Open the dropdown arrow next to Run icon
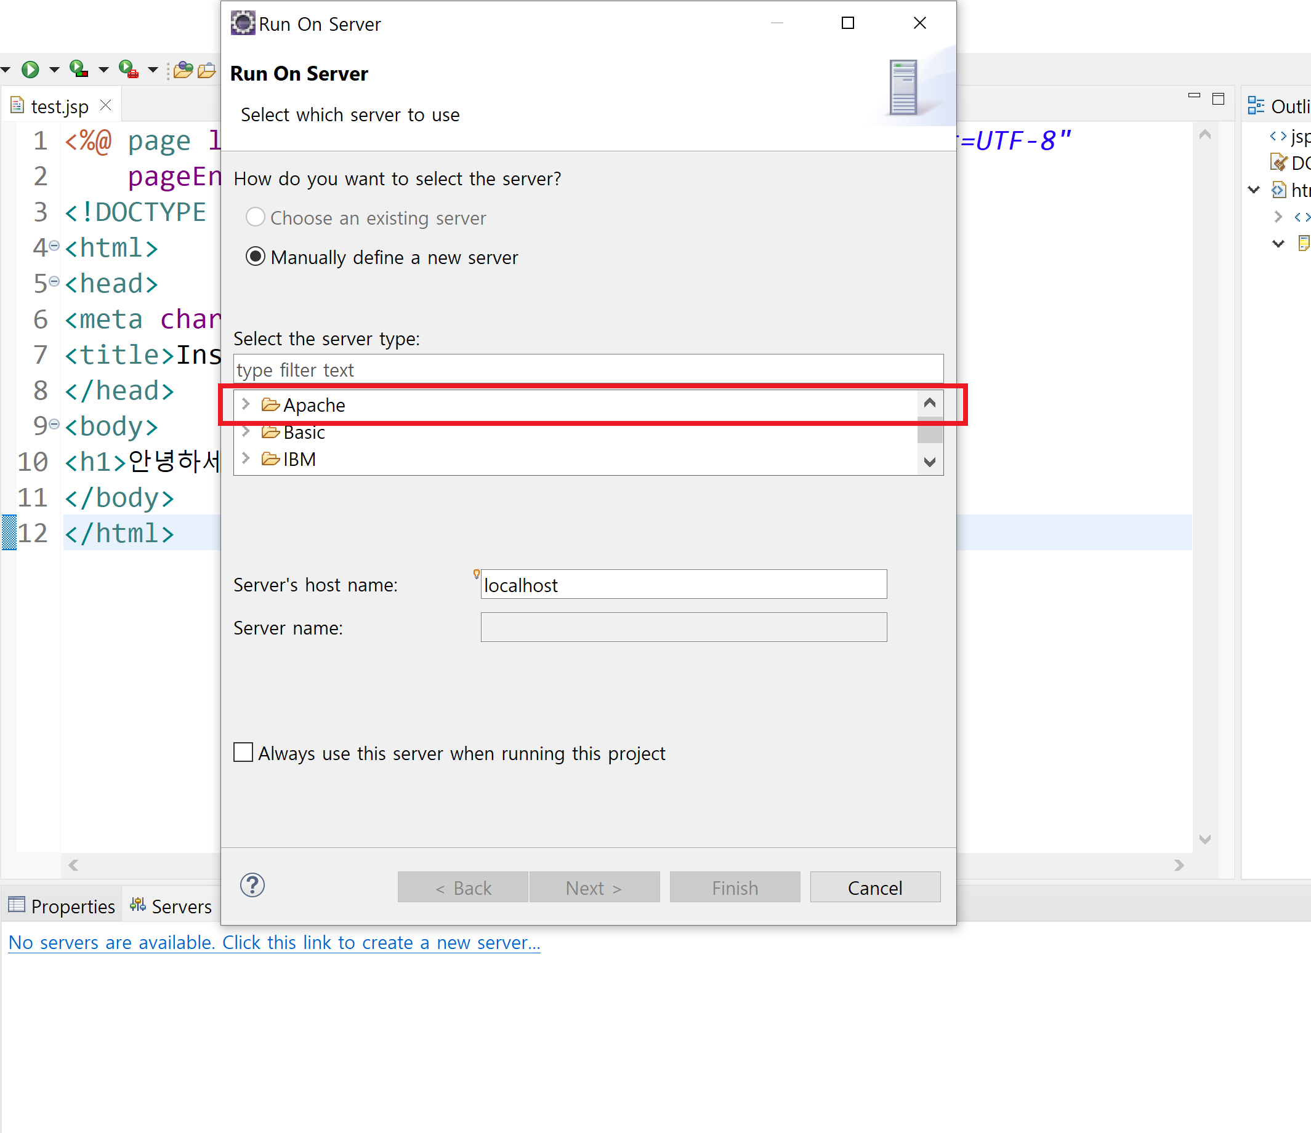The height and width of the screenshot is (1133, 1311). [x=54, y=70]
